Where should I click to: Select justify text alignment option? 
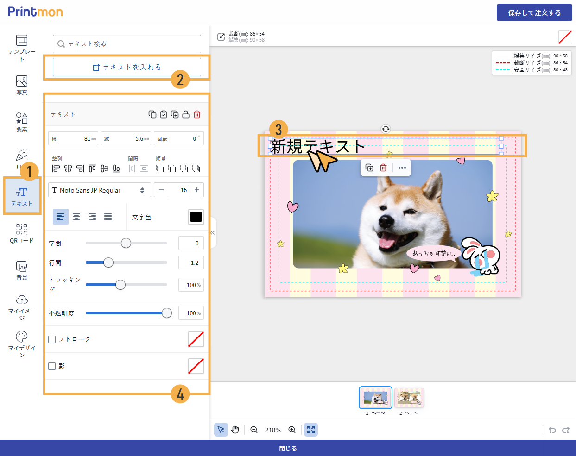click(x=108, y=217)
